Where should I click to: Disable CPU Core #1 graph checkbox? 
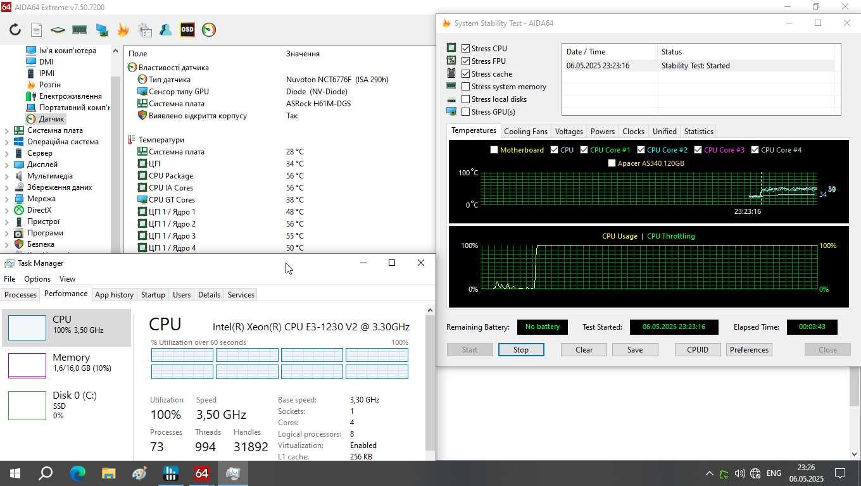584,150
